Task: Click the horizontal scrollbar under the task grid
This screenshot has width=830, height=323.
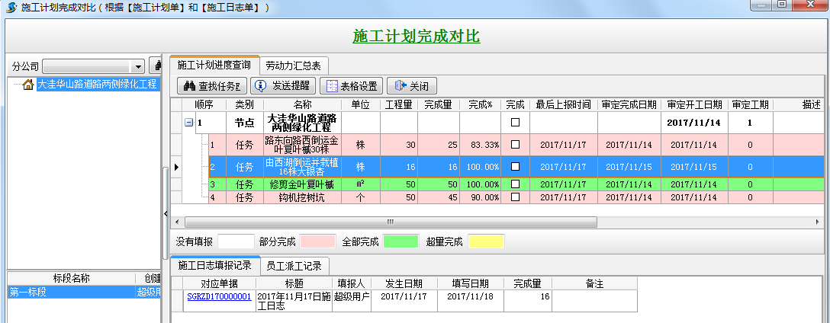Action: (389, 222)
